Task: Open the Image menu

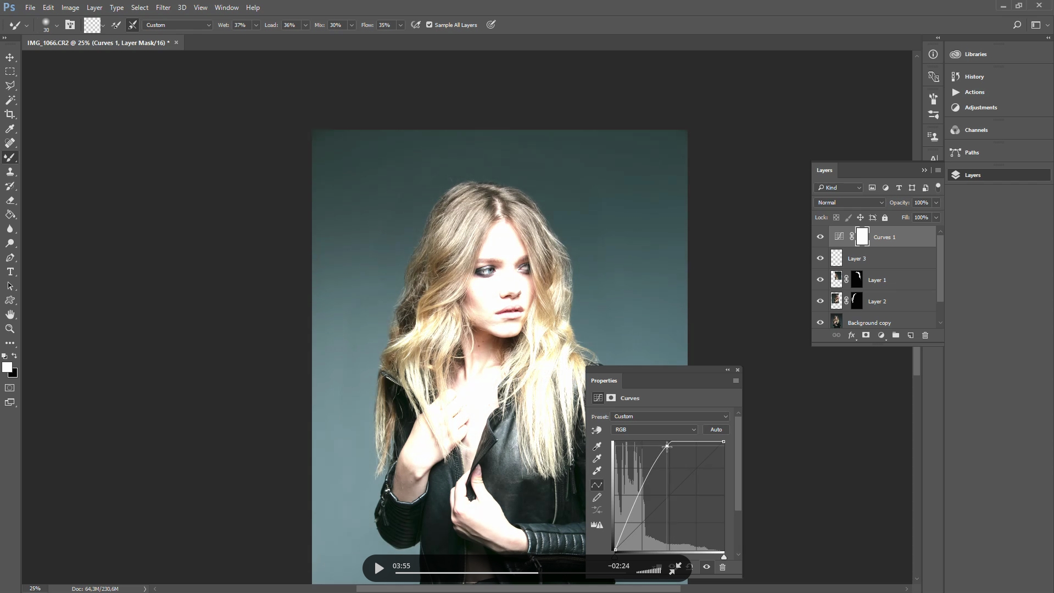Action: click(70, 8)
